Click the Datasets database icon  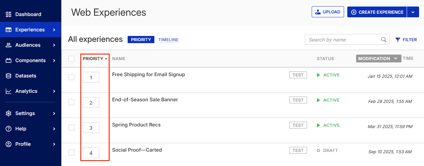[x=9, y=76]
